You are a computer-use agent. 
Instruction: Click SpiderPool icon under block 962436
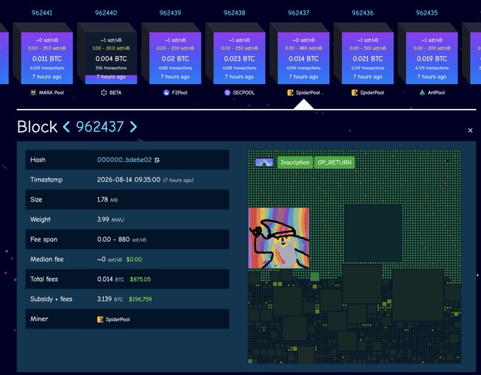pos(354,93)
